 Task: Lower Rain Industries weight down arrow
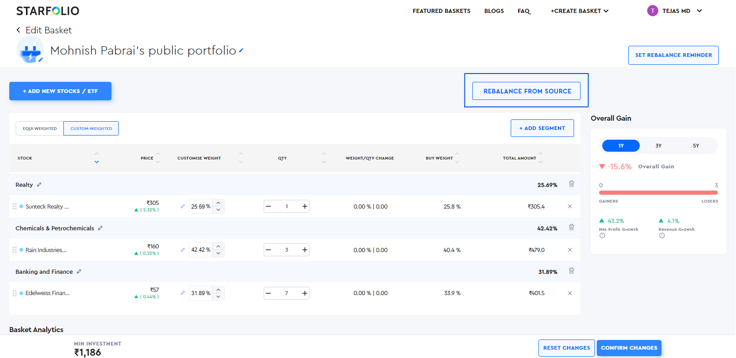click(x=218, y=253)
